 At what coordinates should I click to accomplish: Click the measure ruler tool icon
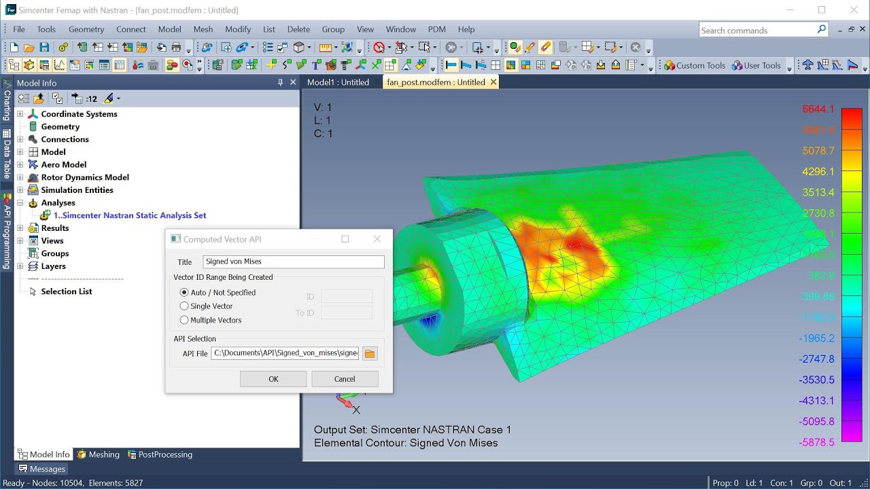click(325, 48)
